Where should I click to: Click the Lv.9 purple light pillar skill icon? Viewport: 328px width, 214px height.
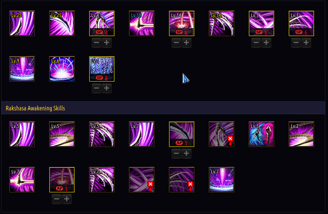(22, 69)
